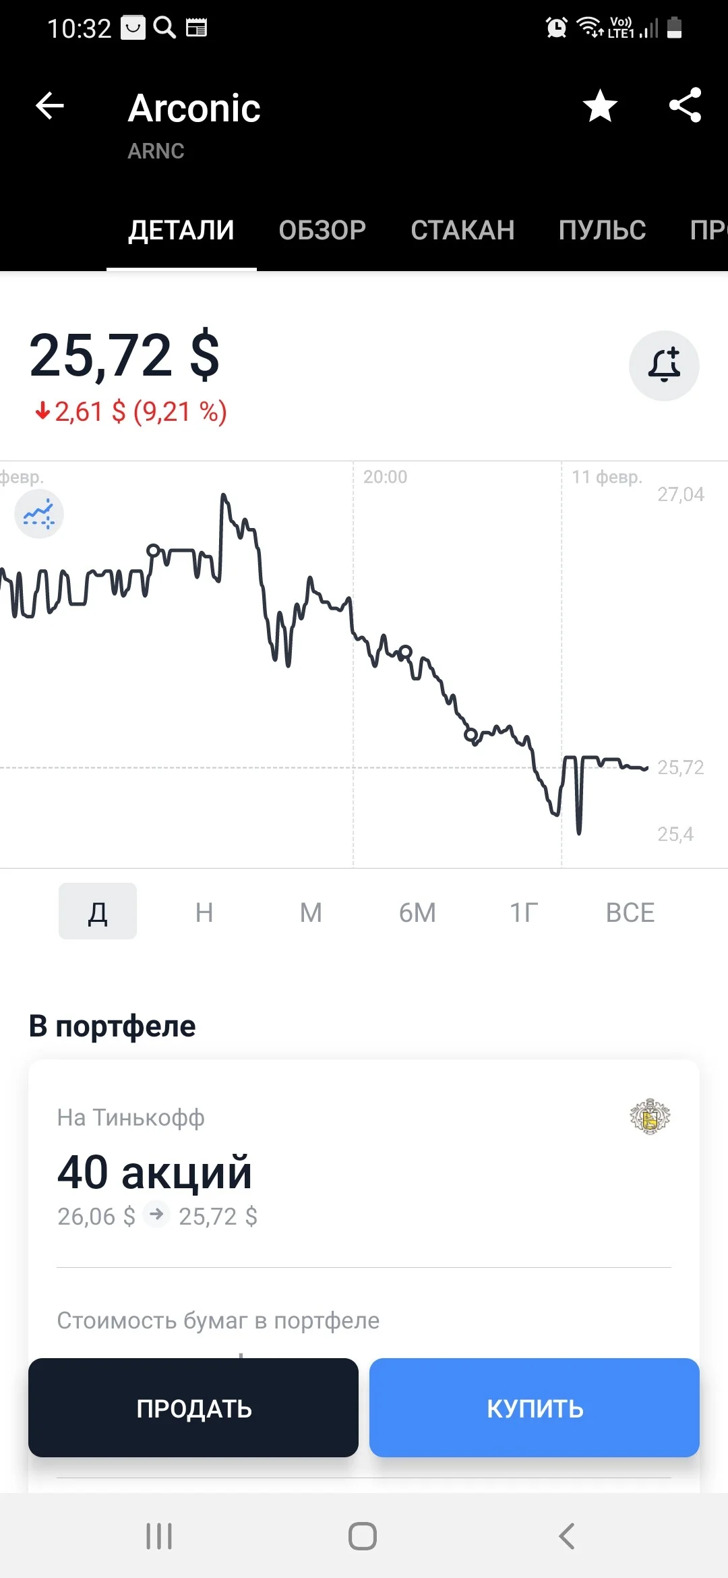The image size is (728, 1578).
Task: Select Н weekly chart period
Action: coord(204,912)
